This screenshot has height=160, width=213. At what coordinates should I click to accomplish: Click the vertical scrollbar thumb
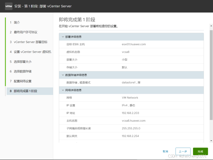coord(211,75)
